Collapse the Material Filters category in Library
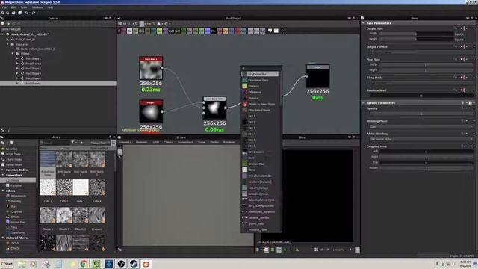Screen dimensions: 478x269 tap(3, 238)
